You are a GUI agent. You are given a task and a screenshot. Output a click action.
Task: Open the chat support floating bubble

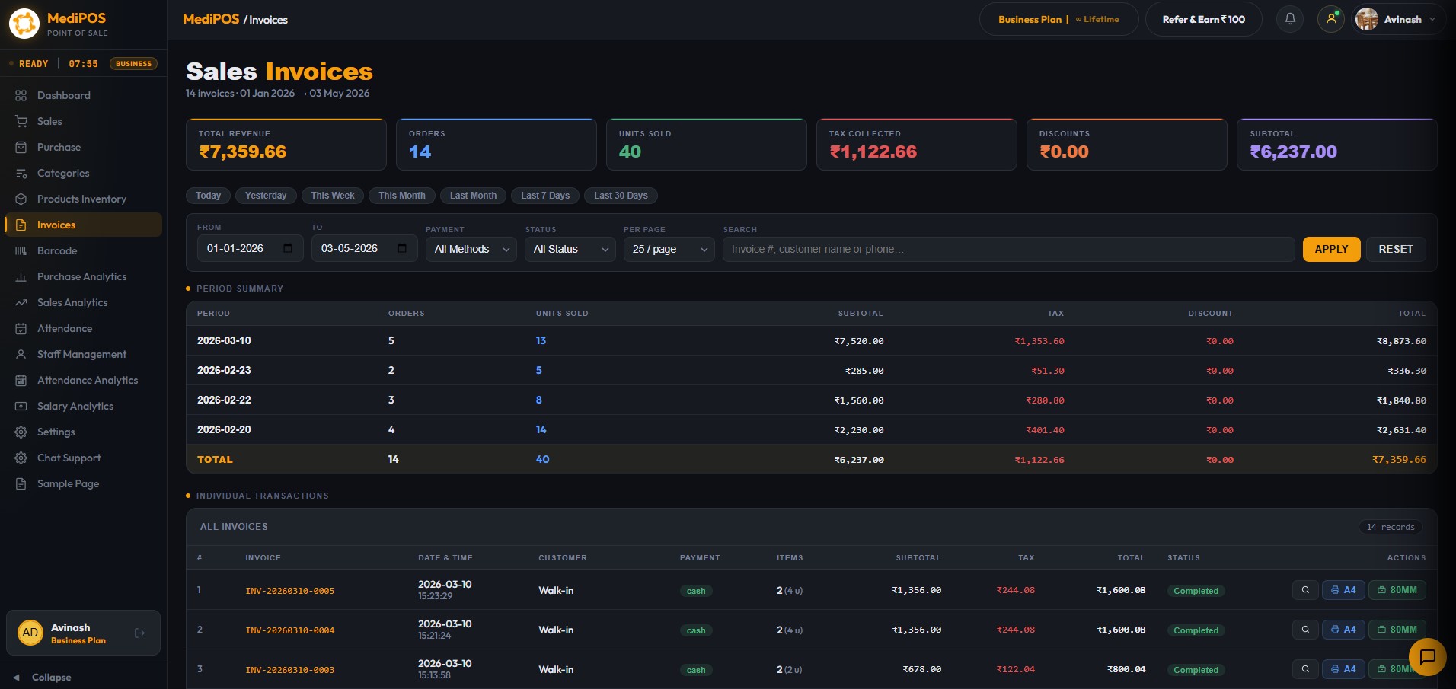point(1427,656)
